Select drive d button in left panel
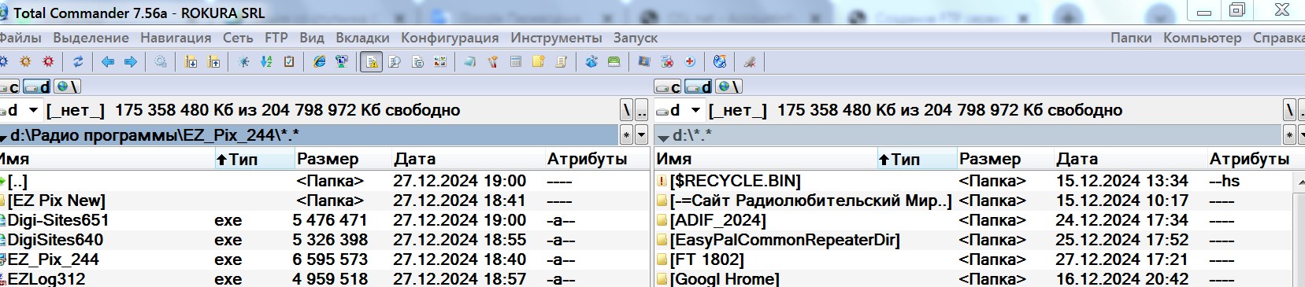This screenshot has height=287, width=1305. pyautogui.click(x=37, y=86)
